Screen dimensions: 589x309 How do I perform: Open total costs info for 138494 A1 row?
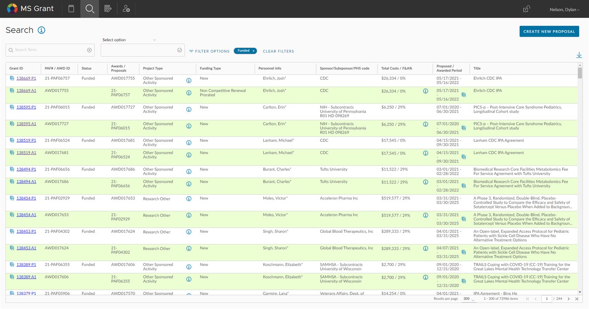[x=425, y=182]
